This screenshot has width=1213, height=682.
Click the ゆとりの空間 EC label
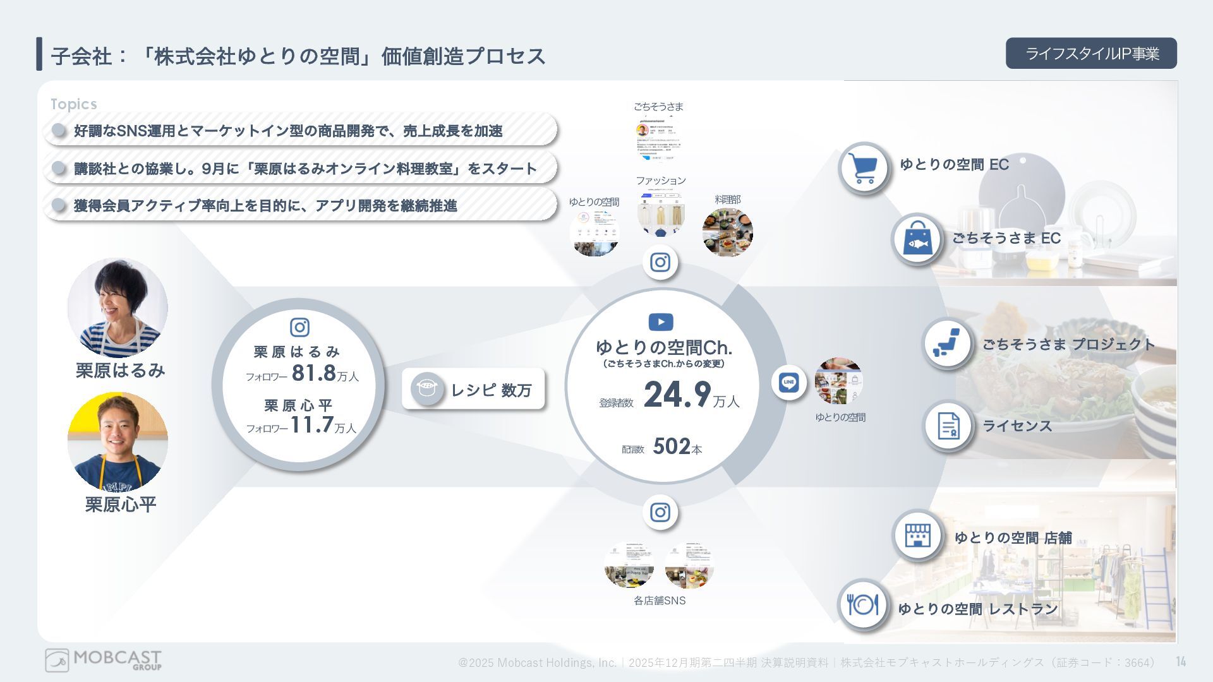click(954, 165)
